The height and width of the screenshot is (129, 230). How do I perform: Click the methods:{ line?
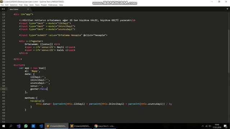[x=31, y=98]
